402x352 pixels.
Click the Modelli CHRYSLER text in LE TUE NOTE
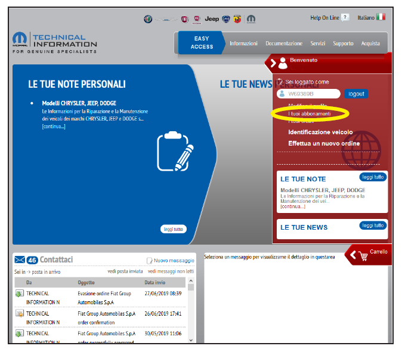pos(323,190)
